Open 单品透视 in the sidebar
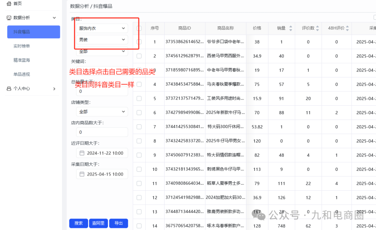Screen dimensions: 376x230 coord(22,74)
